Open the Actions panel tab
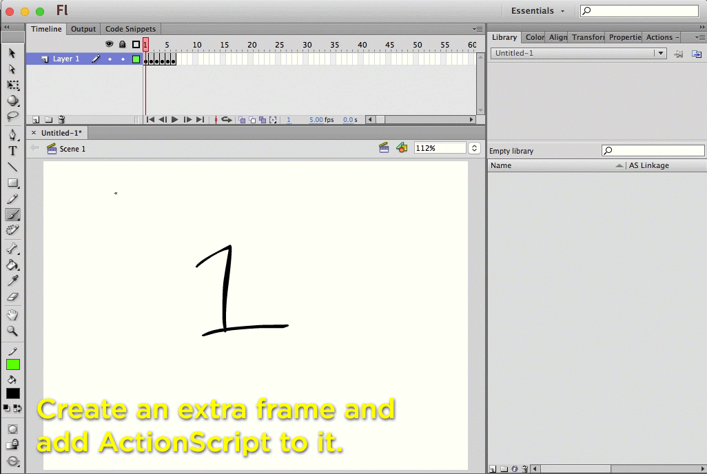This screenshot has width=707, height=474. [659, 37]
